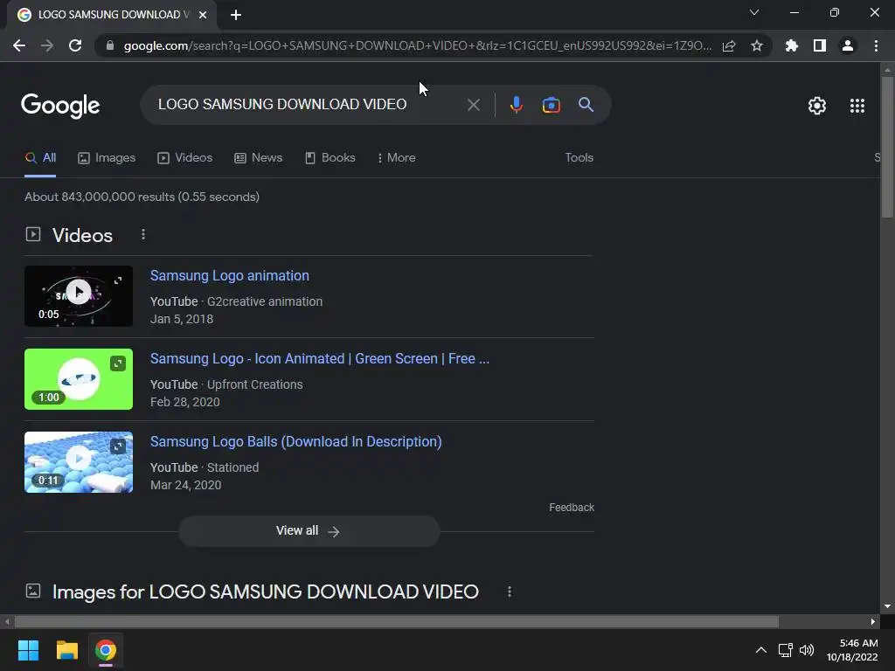The width and height of the screenshot is (895, 671).
Task: Reload the current Google page
Action: (75, 45)
